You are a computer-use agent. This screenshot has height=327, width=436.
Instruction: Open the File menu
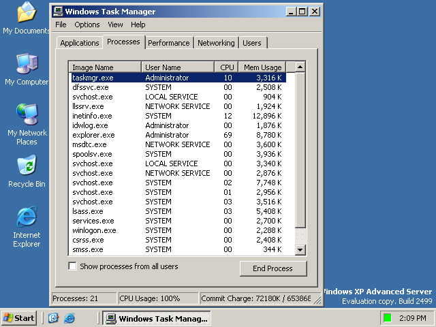pyautogui.click(x=61, y=25)
